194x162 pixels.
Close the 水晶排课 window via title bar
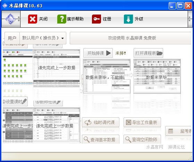point(188,6)
